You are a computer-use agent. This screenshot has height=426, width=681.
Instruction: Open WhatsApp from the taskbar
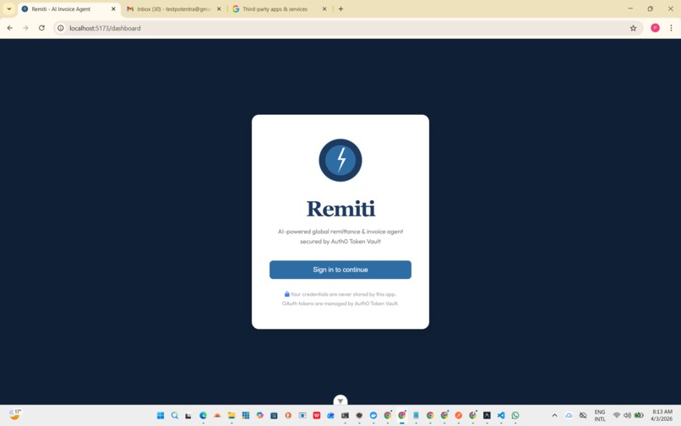(515, 416)
